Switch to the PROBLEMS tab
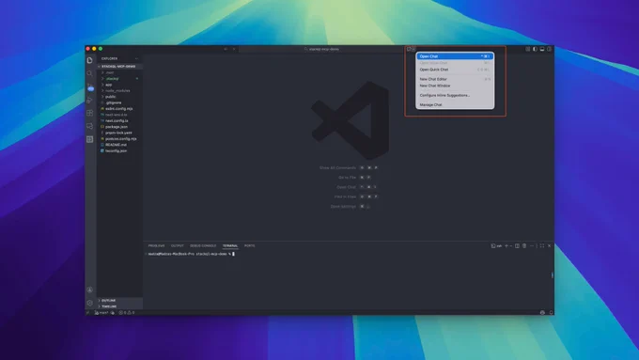639x360 pixels. pyautogui.click(x=157, y=246)
